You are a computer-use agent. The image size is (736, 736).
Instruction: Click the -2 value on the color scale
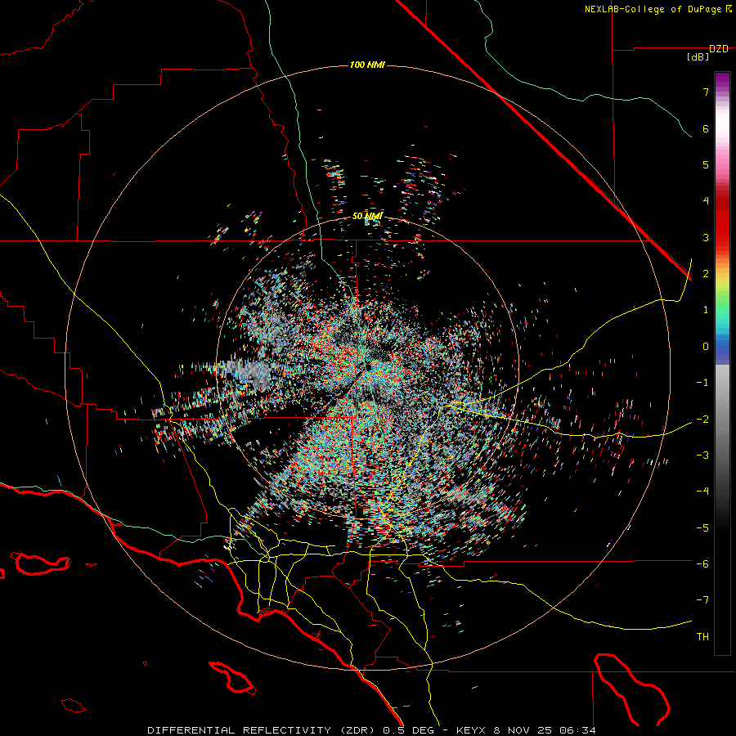[702, 420]
